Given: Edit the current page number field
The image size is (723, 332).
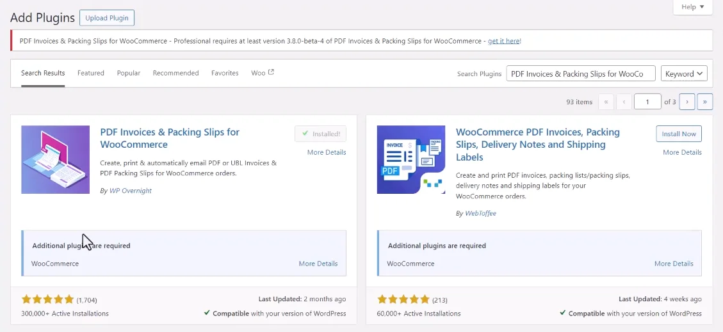Looking at the screenshot, I should [647, 102].
